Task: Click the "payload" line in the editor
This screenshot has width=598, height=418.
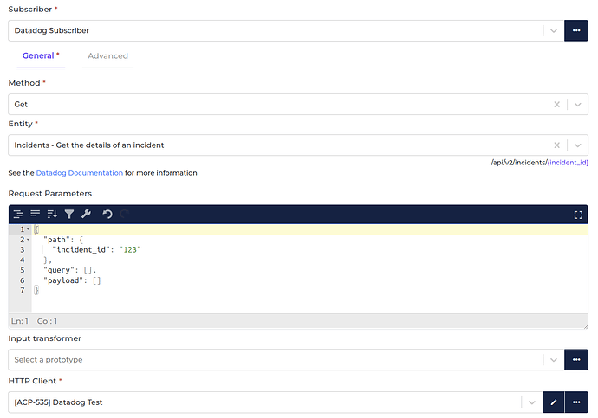Action: click(72, 280)
